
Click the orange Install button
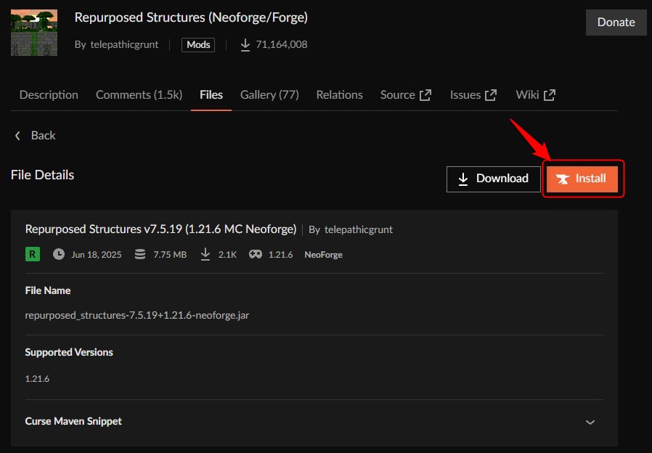(582, 179)
